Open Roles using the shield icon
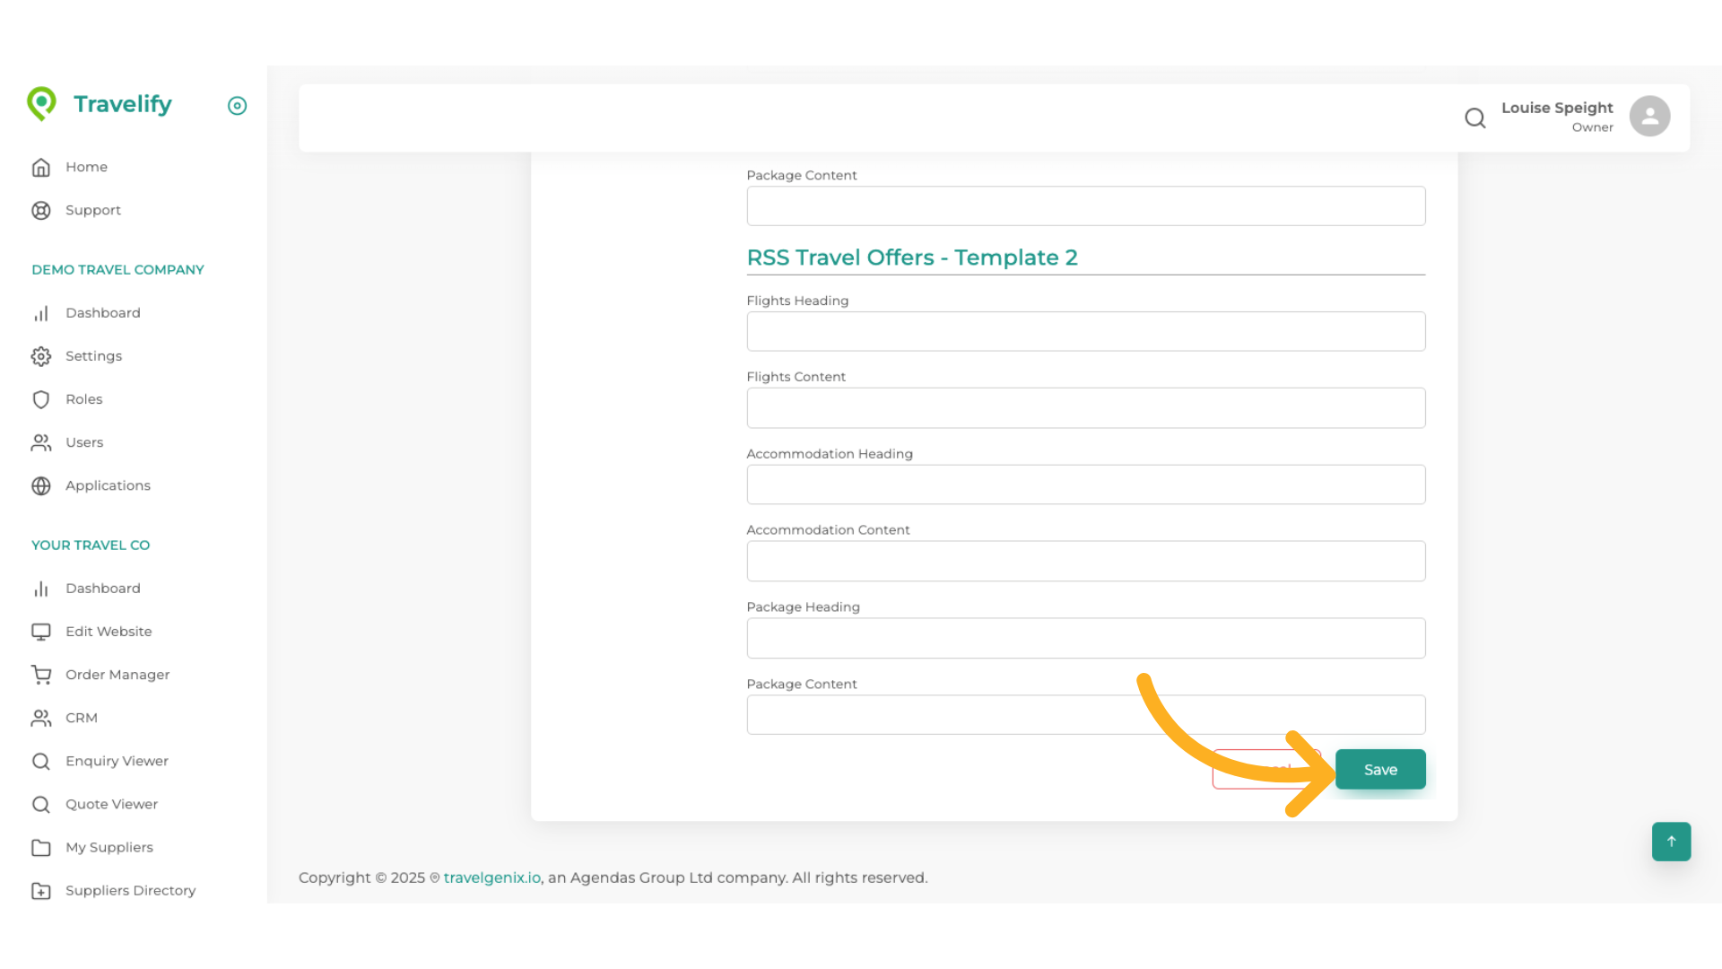 point(41,399)
